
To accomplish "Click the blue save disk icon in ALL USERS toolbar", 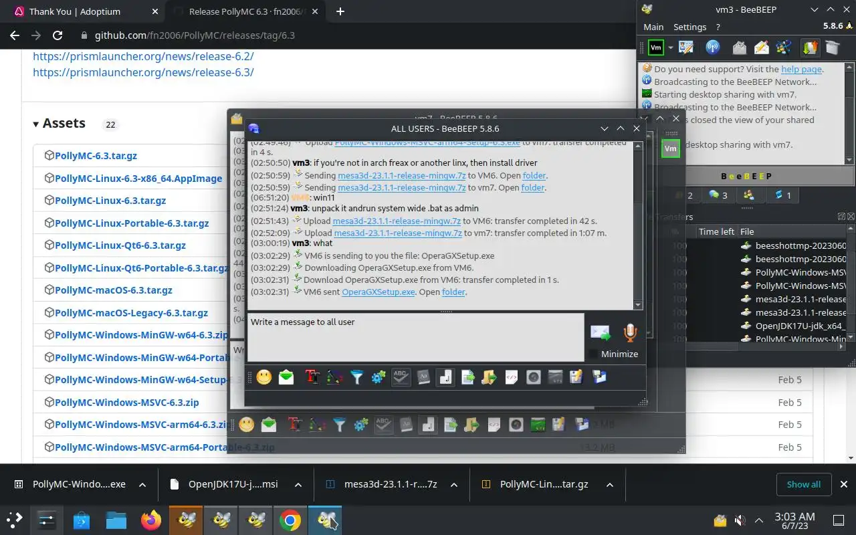I will click(599, 377).
